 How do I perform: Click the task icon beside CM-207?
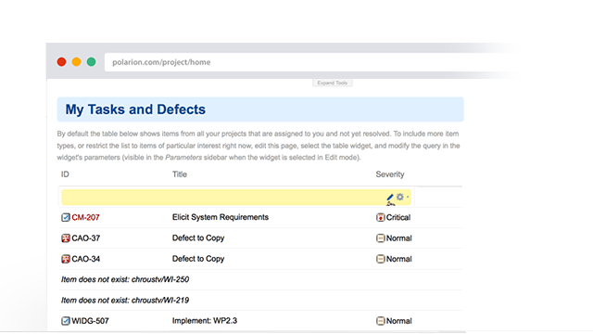click(66, 217)
